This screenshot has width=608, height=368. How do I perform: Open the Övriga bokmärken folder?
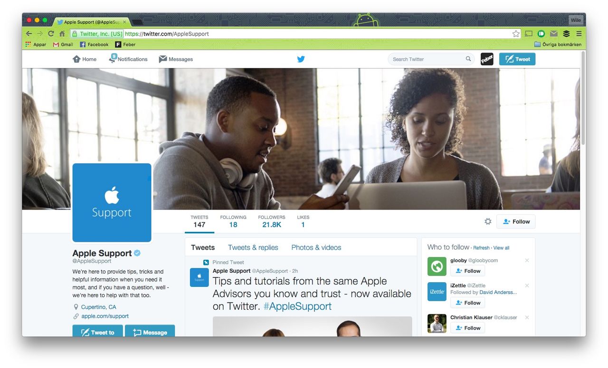click(559, 44)
